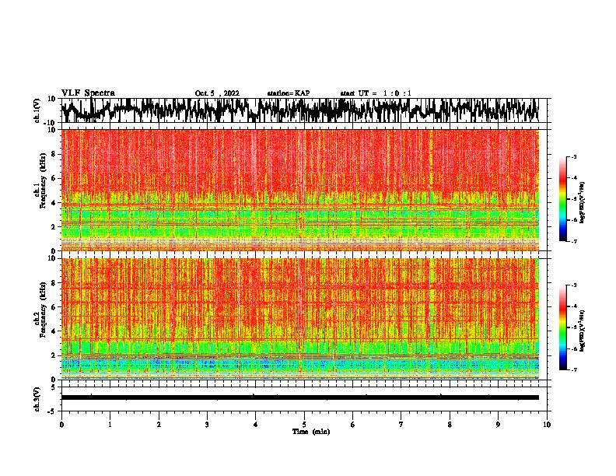616x476 pixels.
Task: Click the "-3" label on ch.1 color bar
Action: tap(573, 157)
